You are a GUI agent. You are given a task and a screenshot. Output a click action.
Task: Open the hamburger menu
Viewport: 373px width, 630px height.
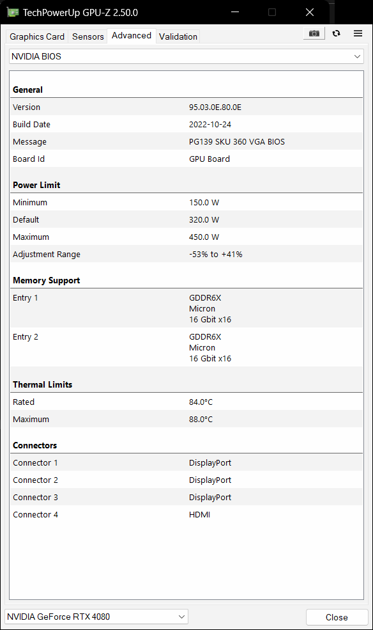pyautogui.click(x=358, y=33)
